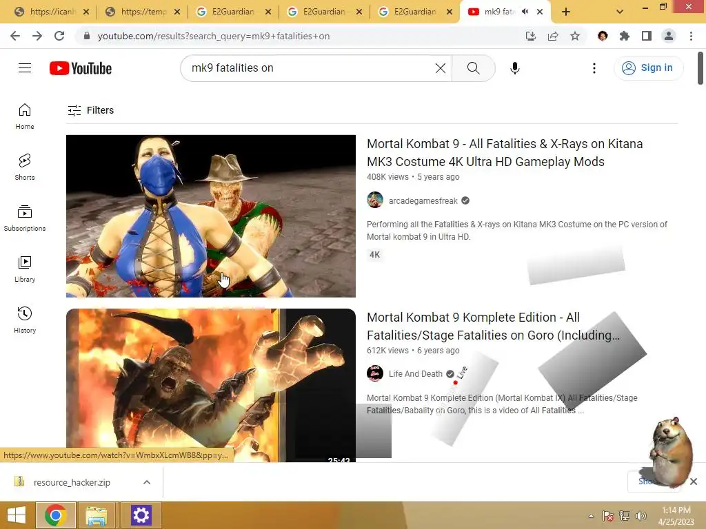Open YouTube settings three-dot menu

tap(594, 68)
